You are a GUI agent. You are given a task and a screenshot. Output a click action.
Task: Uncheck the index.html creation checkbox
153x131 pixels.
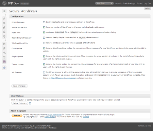click(44, 32)
